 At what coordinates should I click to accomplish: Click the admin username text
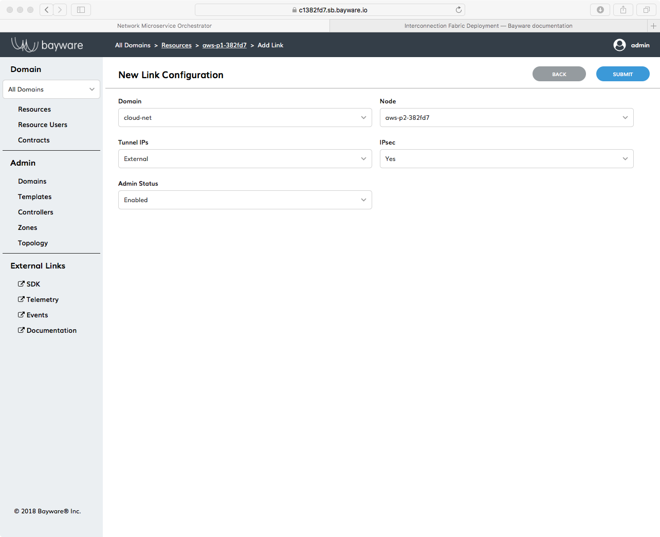pos(640,45)
